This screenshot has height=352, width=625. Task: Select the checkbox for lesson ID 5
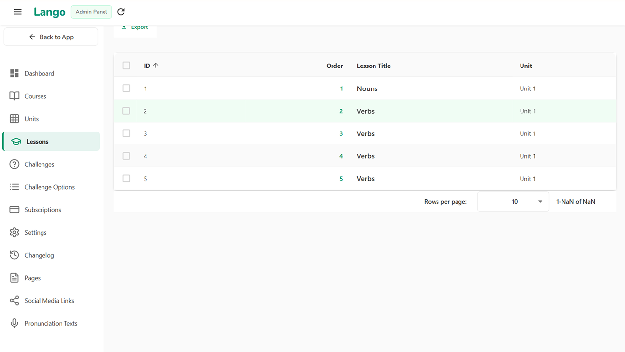(126, 179)
